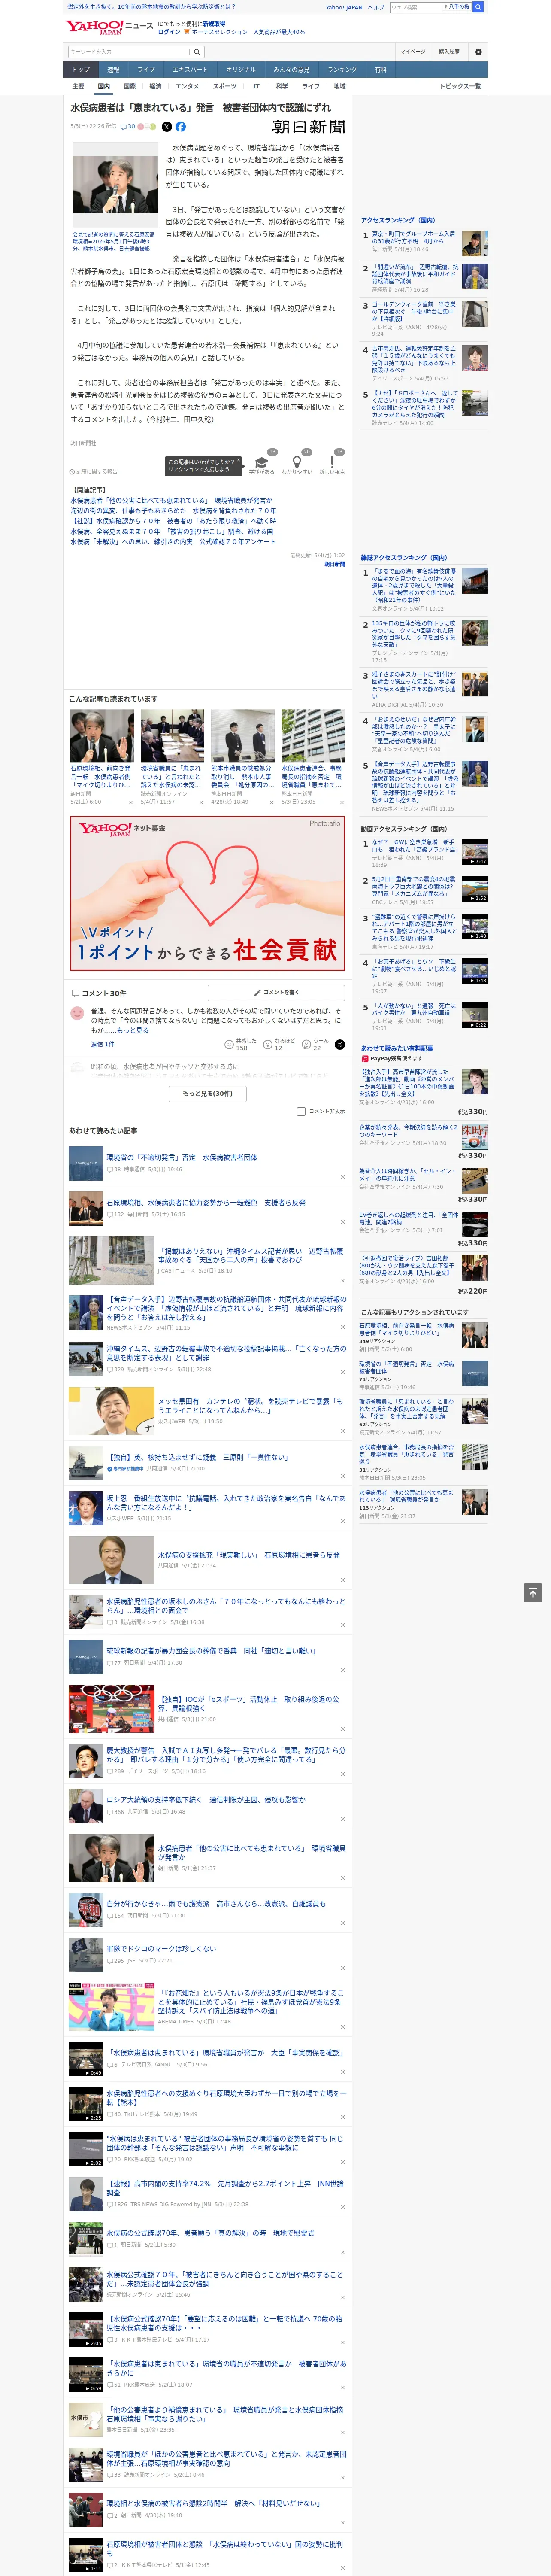React with 新しい視点 exclamation icon
This screenshot has height=2576, width=551.
[332, 463]
